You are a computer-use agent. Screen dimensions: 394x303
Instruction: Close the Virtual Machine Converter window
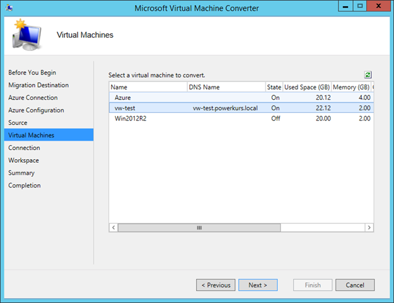[x=378, y=6]
